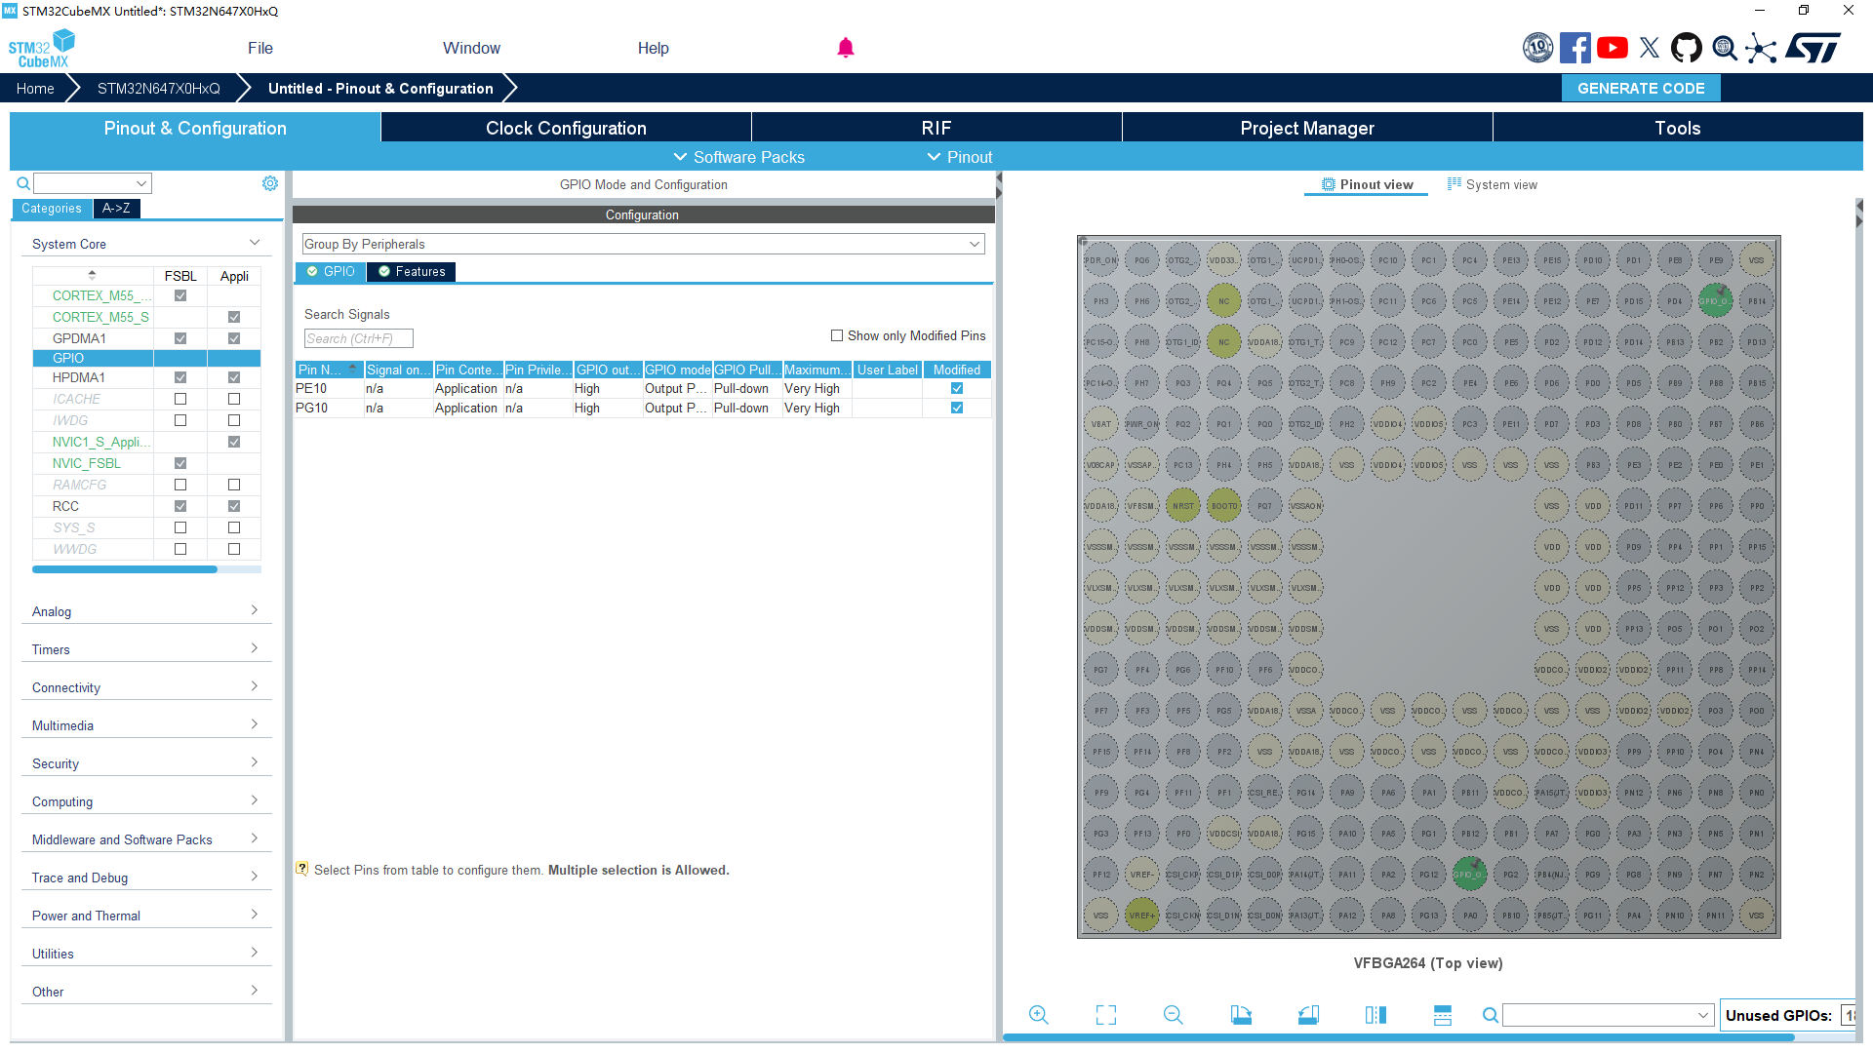This screenshot has width=1873, height=1053.
Task: Open the Software Packs dropdown
Action: [738, 157]
